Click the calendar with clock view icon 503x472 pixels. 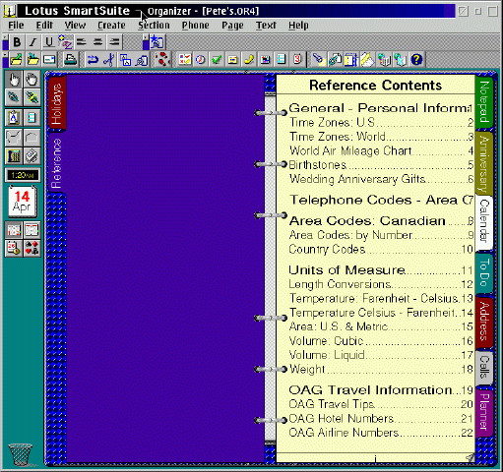tap(14, 248)
